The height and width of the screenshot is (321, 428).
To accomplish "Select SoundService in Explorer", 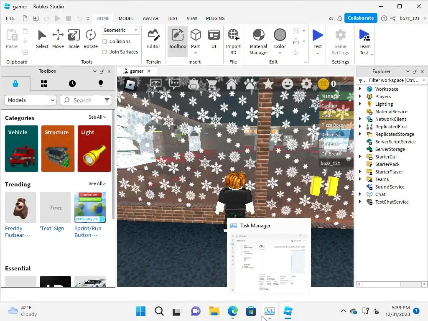I will pos(390,187).
